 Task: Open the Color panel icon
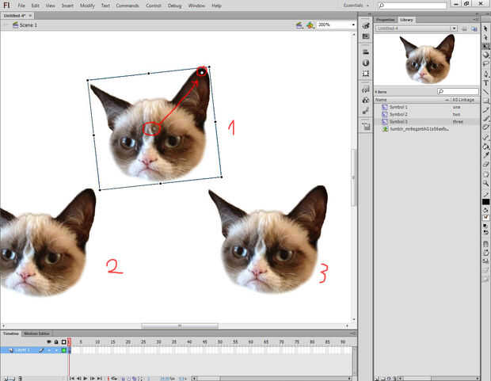tap(365, 25)
